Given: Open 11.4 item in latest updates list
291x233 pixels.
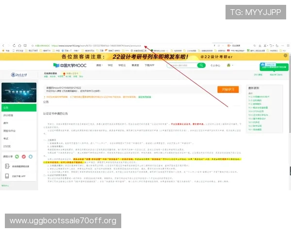Looking at the screenshot, I should tap(259, 97).
